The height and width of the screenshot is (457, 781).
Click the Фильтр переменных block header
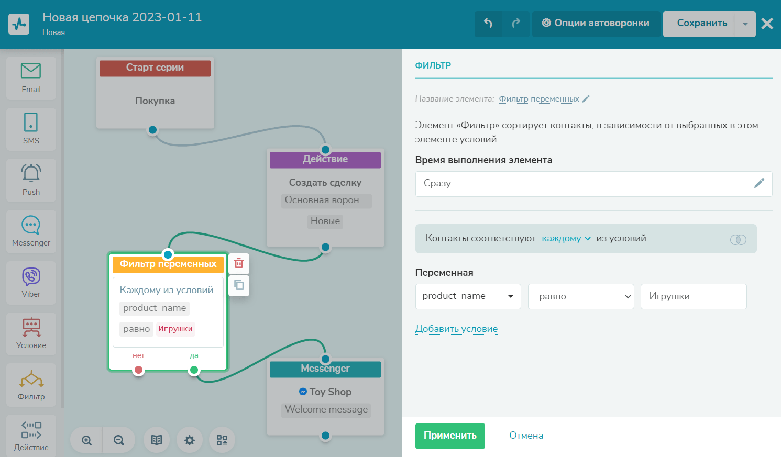[x=168, y=264]
